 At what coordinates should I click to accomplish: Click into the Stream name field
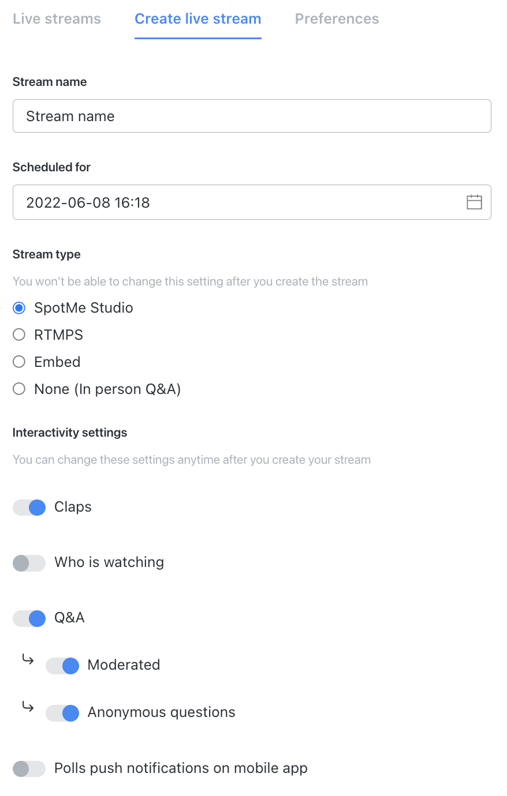252,116
